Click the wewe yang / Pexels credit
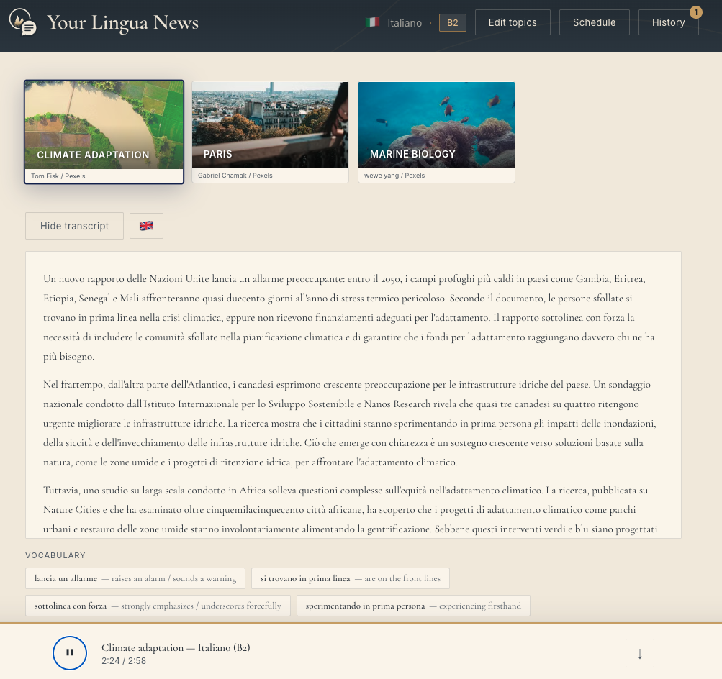 394,176
